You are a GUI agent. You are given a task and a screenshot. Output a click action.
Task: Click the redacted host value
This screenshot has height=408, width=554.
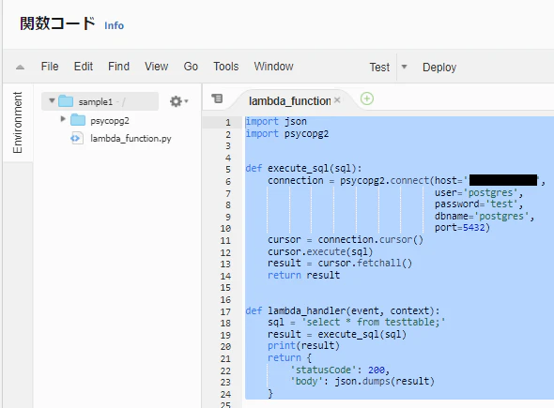[503, 180]
